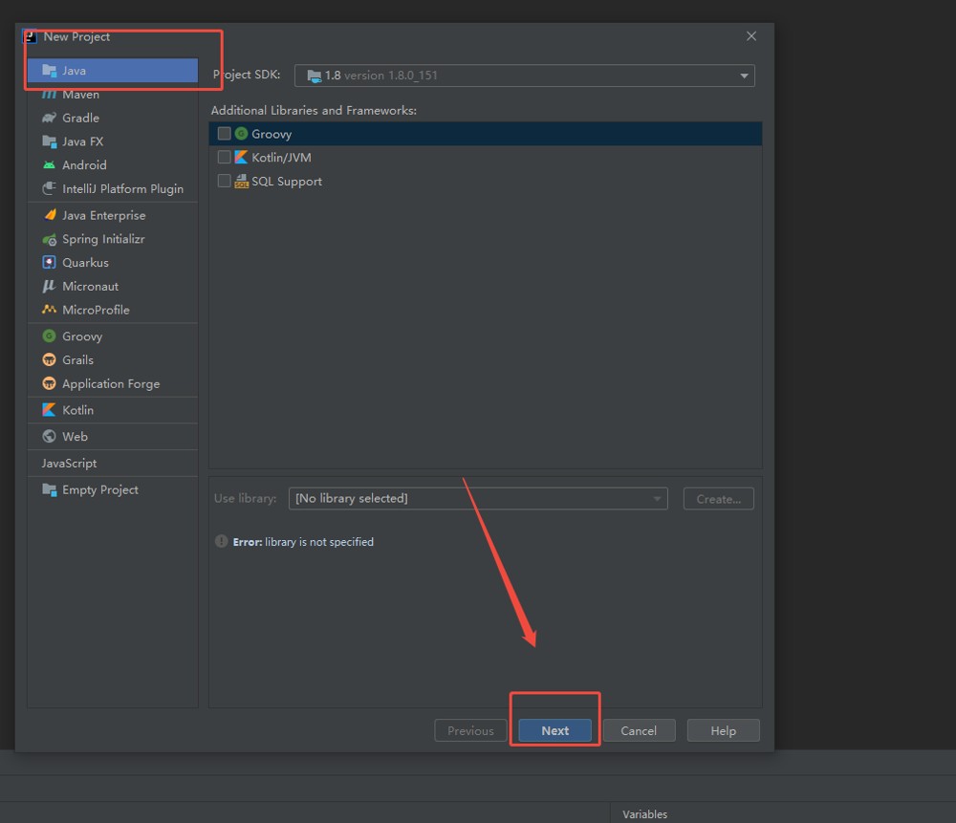Choose the Application Forge icon
Screen dimensions: 956x823
(50, 383)
